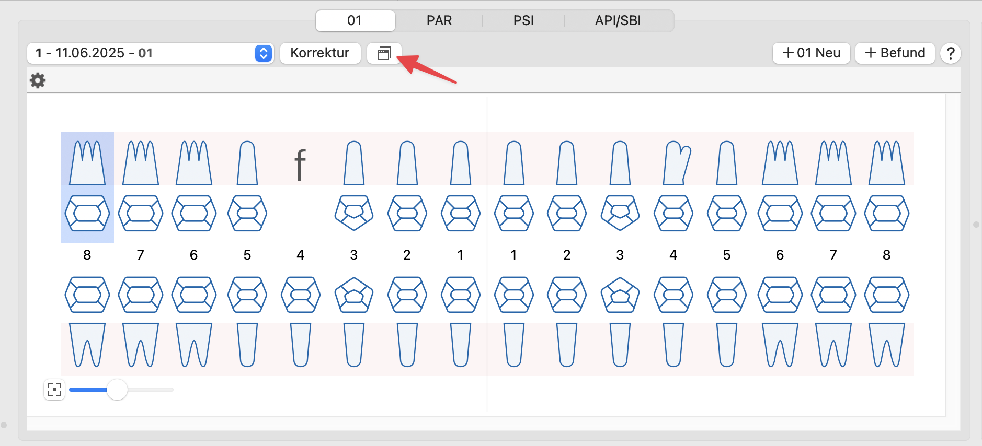Switch to the PSI tab

point(523,20)
